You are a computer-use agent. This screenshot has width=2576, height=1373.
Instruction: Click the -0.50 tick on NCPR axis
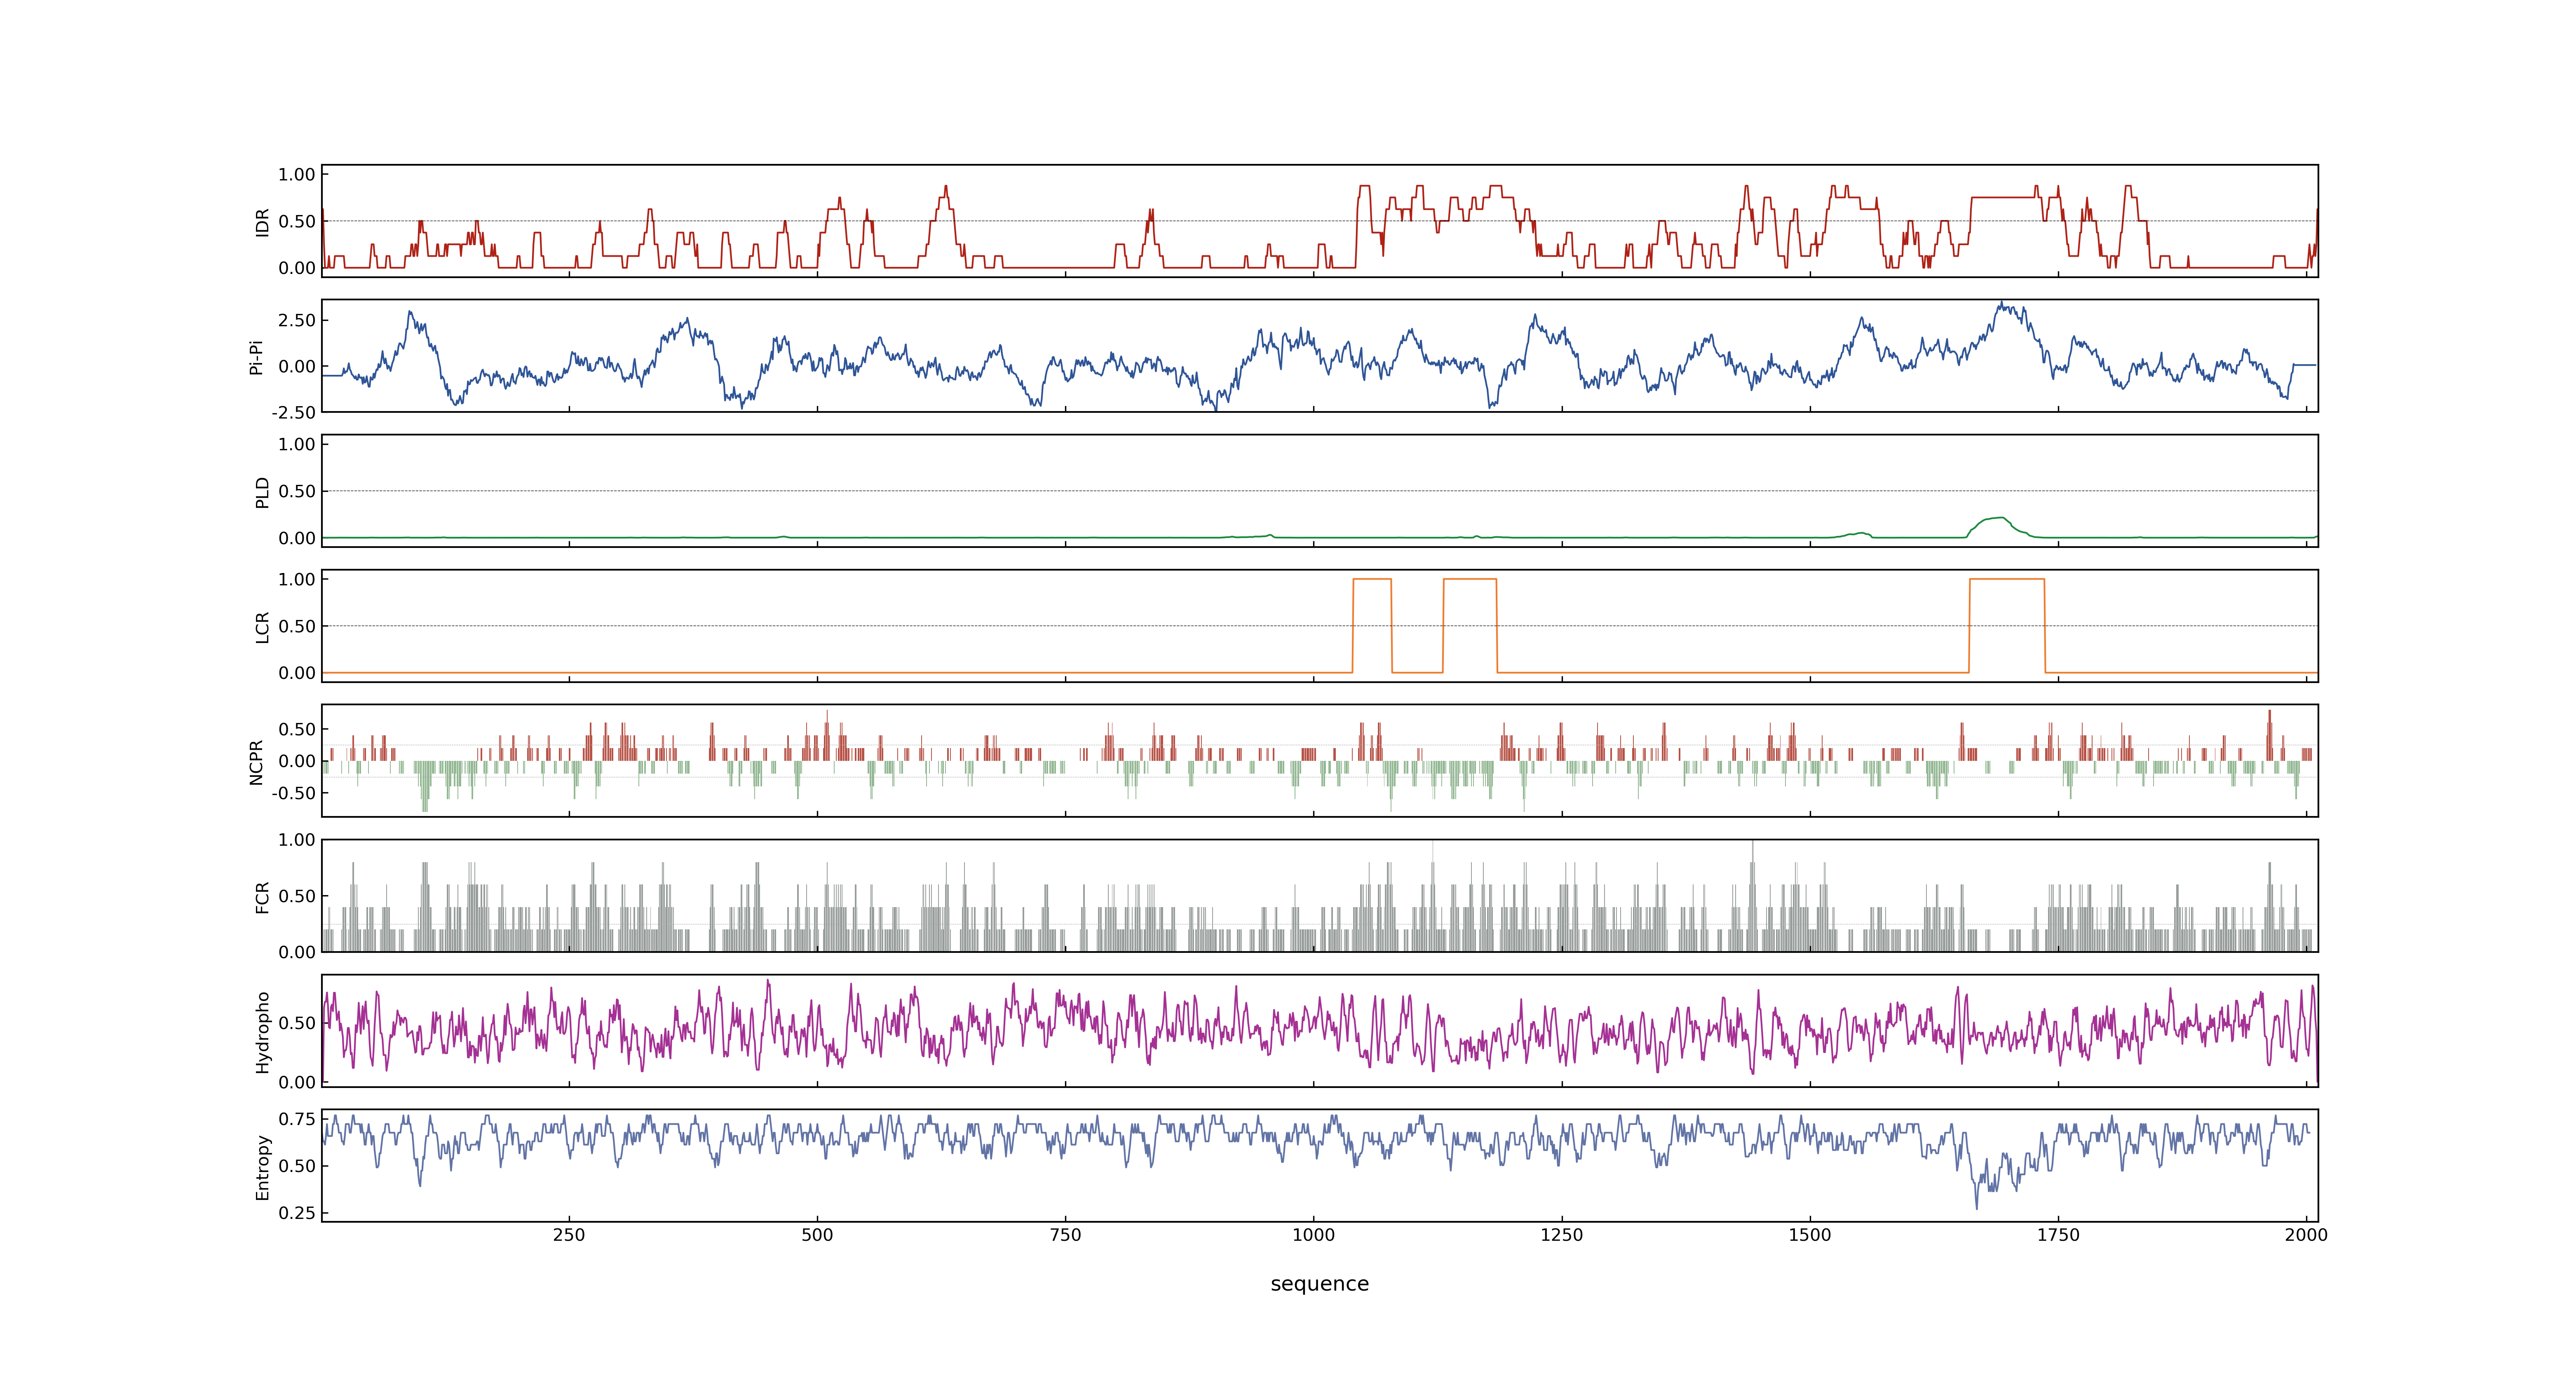point(293,793)
